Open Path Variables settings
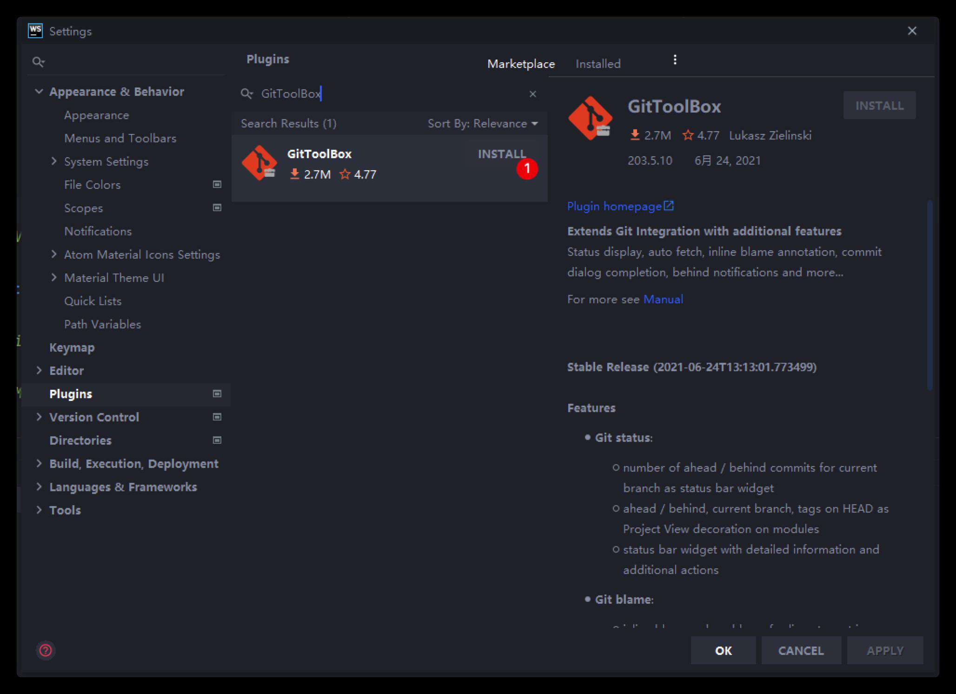 pyautogui.click(x=102, y=324)
